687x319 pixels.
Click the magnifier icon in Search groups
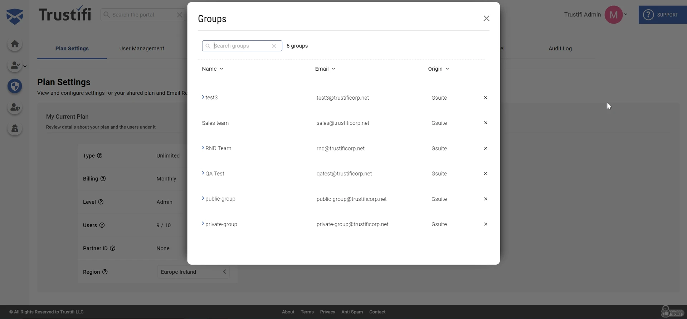click(208, 46)
